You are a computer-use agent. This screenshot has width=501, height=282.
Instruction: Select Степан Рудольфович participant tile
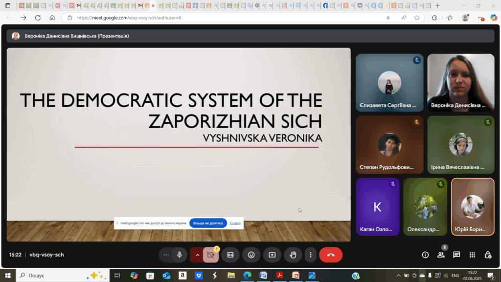389,144
